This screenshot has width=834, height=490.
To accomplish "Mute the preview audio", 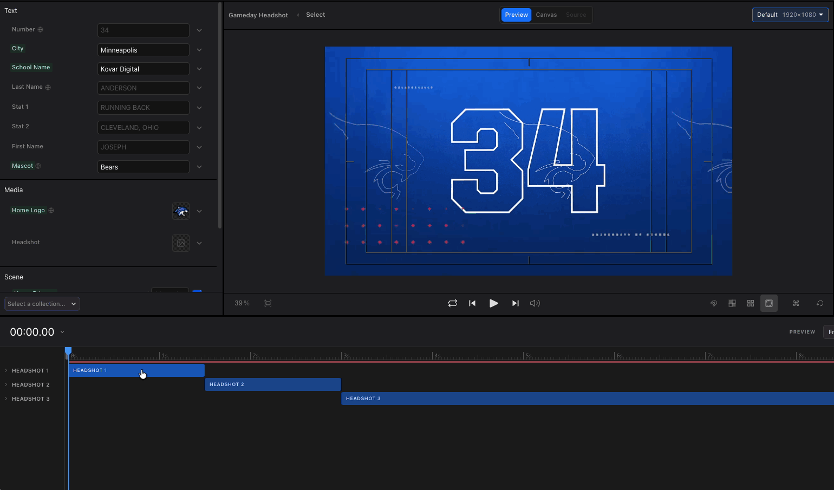I will pyautogui.click(x=535, y=303).
